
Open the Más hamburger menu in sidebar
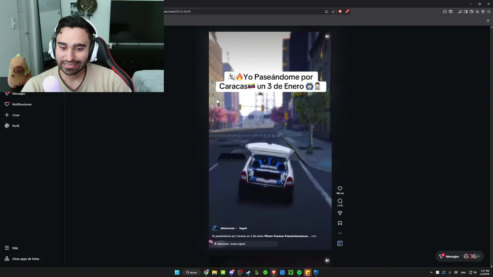pos(11,248)
